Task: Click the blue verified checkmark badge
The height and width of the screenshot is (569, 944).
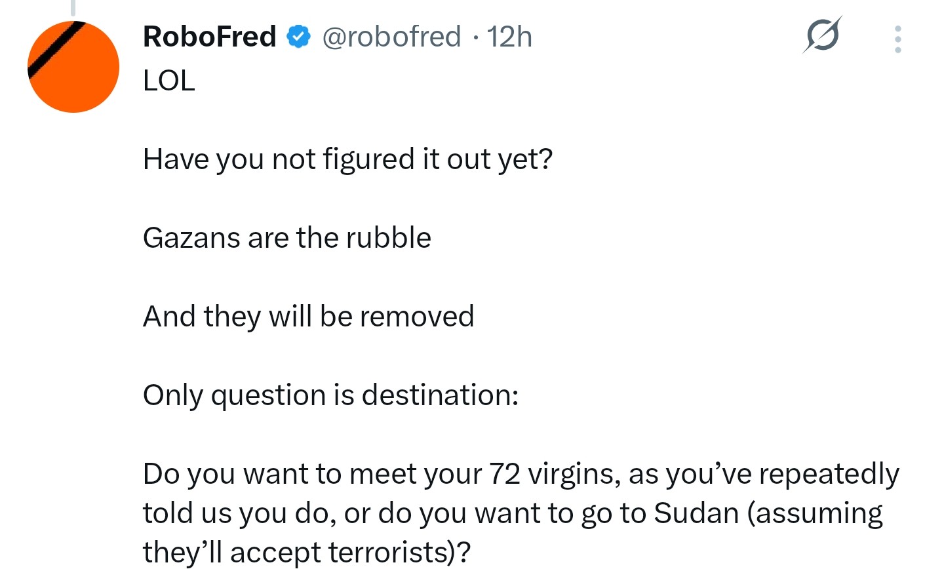Action: tap(299, 37)
